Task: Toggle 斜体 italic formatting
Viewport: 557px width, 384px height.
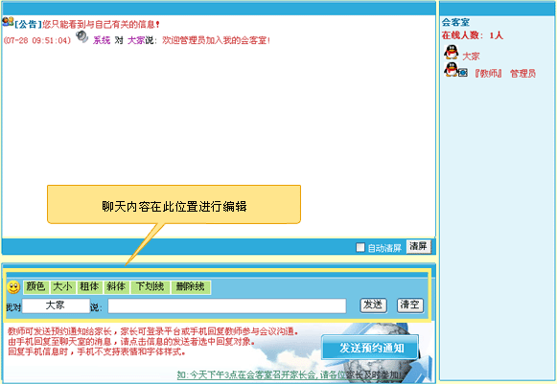Action: click(116, 286)
